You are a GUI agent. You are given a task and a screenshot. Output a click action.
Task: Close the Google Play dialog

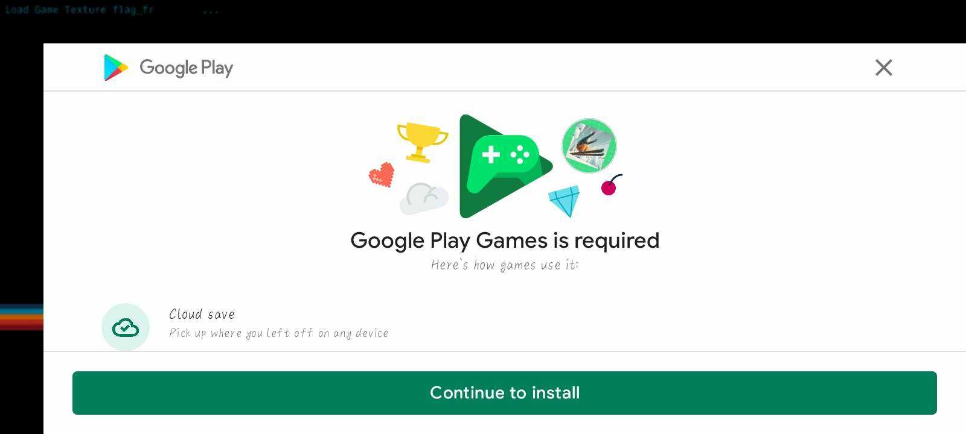point(883,68)
